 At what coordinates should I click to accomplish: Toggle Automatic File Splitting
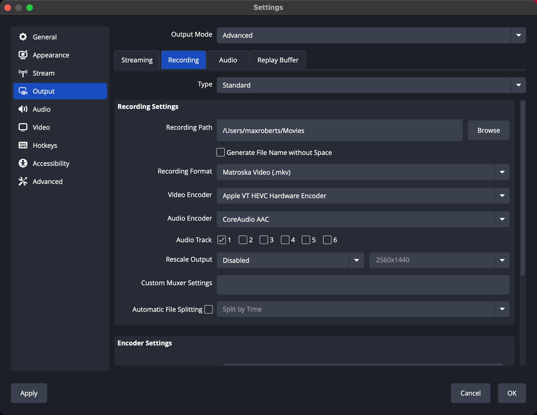[209, 309]
